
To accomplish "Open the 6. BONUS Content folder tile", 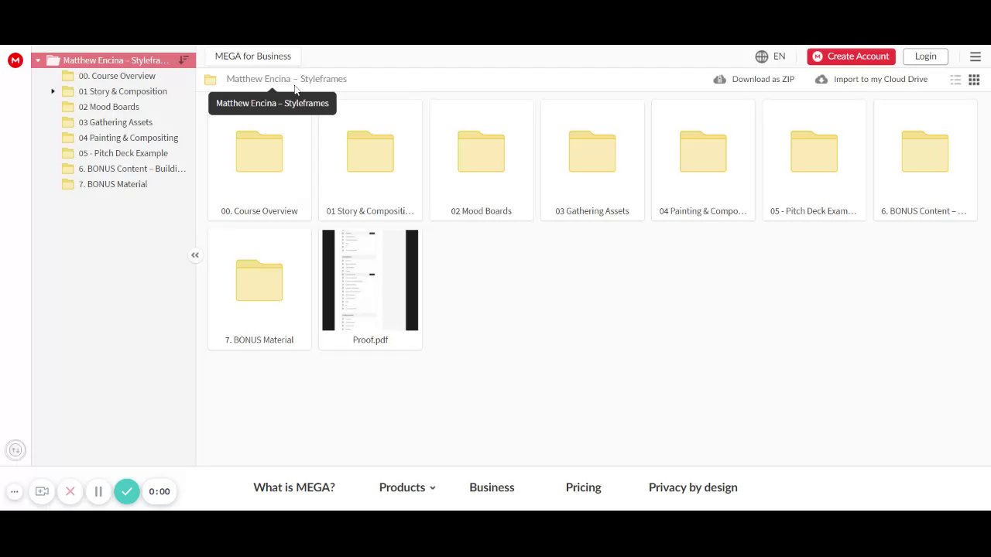I will (925, 160).
